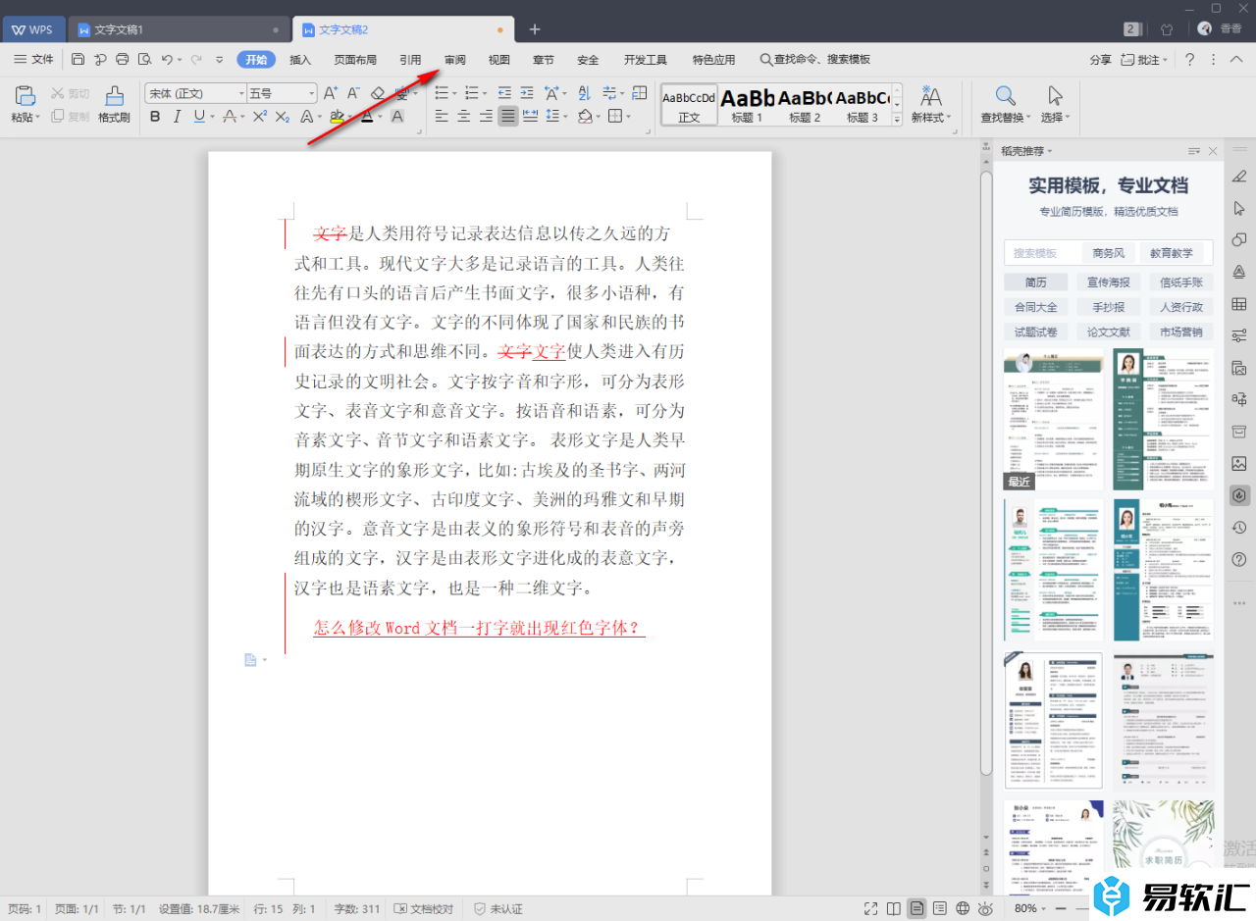Viewport: 1256px width, 921px height.
Task: Click the font color A button
Action: (367, 117)
